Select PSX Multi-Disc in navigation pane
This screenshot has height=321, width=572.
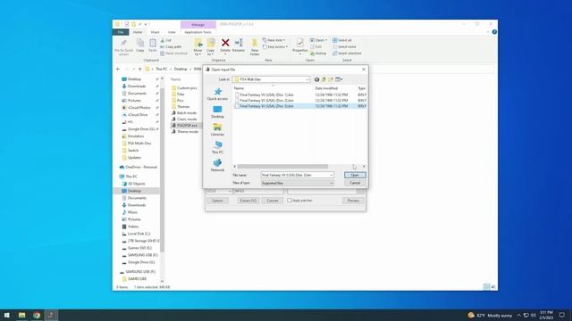point(139,144)
